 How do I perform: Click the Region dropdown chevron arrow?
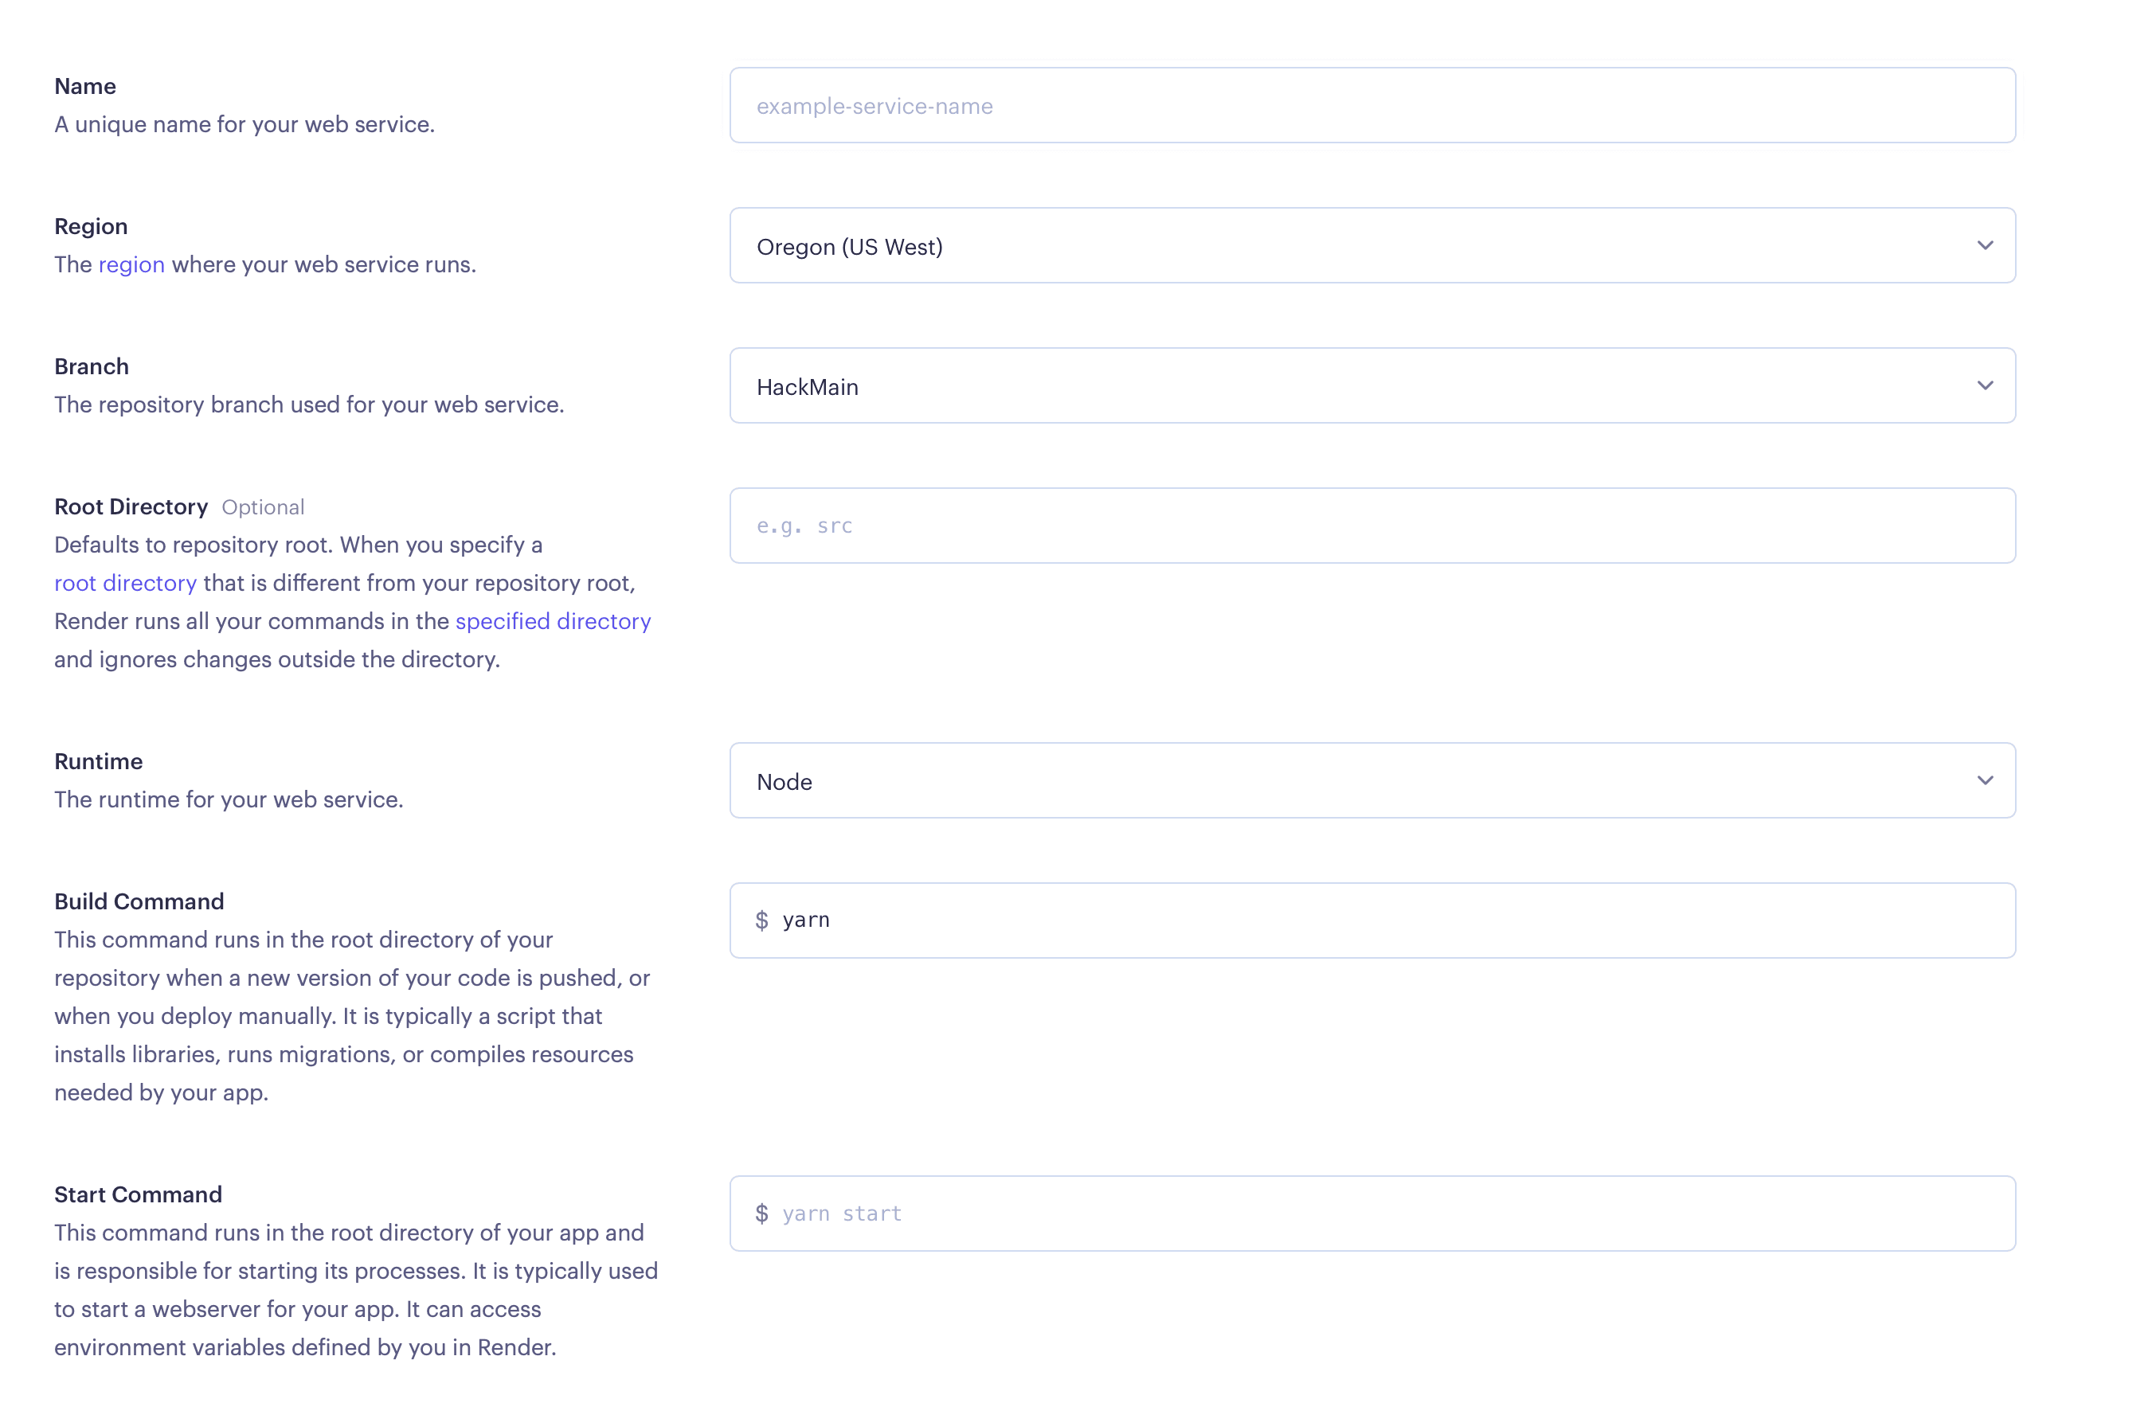click(1984, 246)
